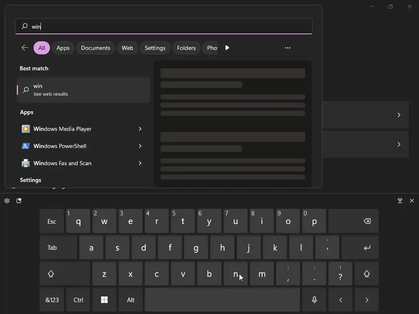Open the emoji and clipboard panel icon
The width and height of the screenshot is (419, 314).
(x=19, y=201)
